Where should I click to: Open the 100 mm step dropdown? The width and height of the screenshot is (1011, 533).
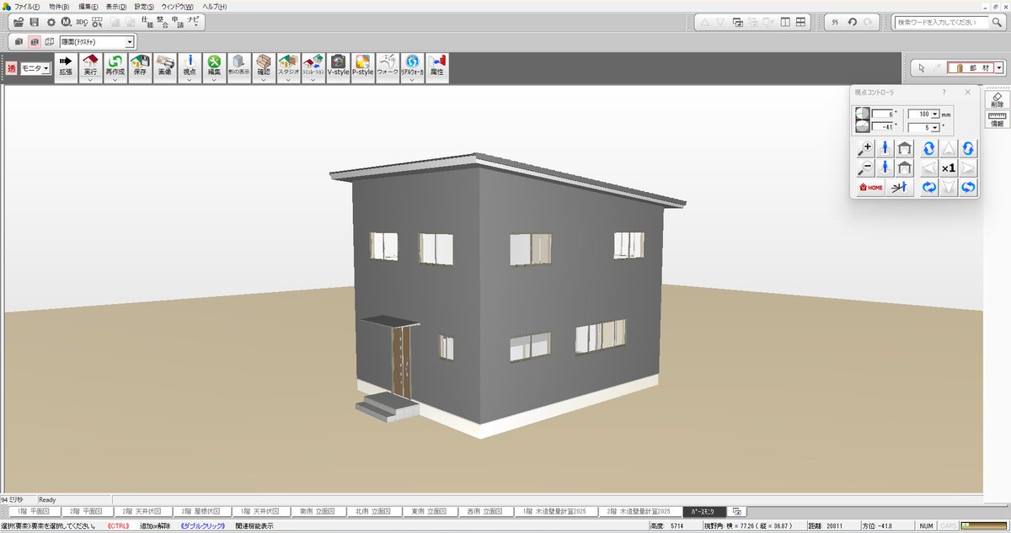pos(934,114)
